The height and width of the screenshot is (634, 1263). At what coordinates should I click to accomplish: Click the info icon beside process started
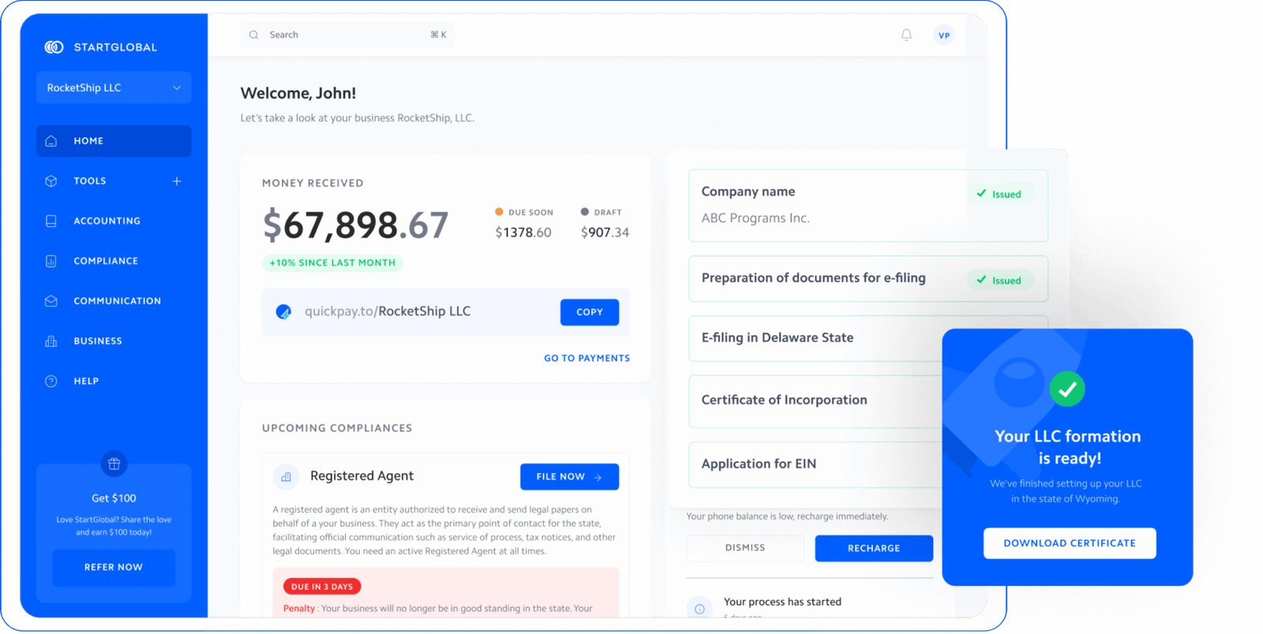click(x=699, y=608)
